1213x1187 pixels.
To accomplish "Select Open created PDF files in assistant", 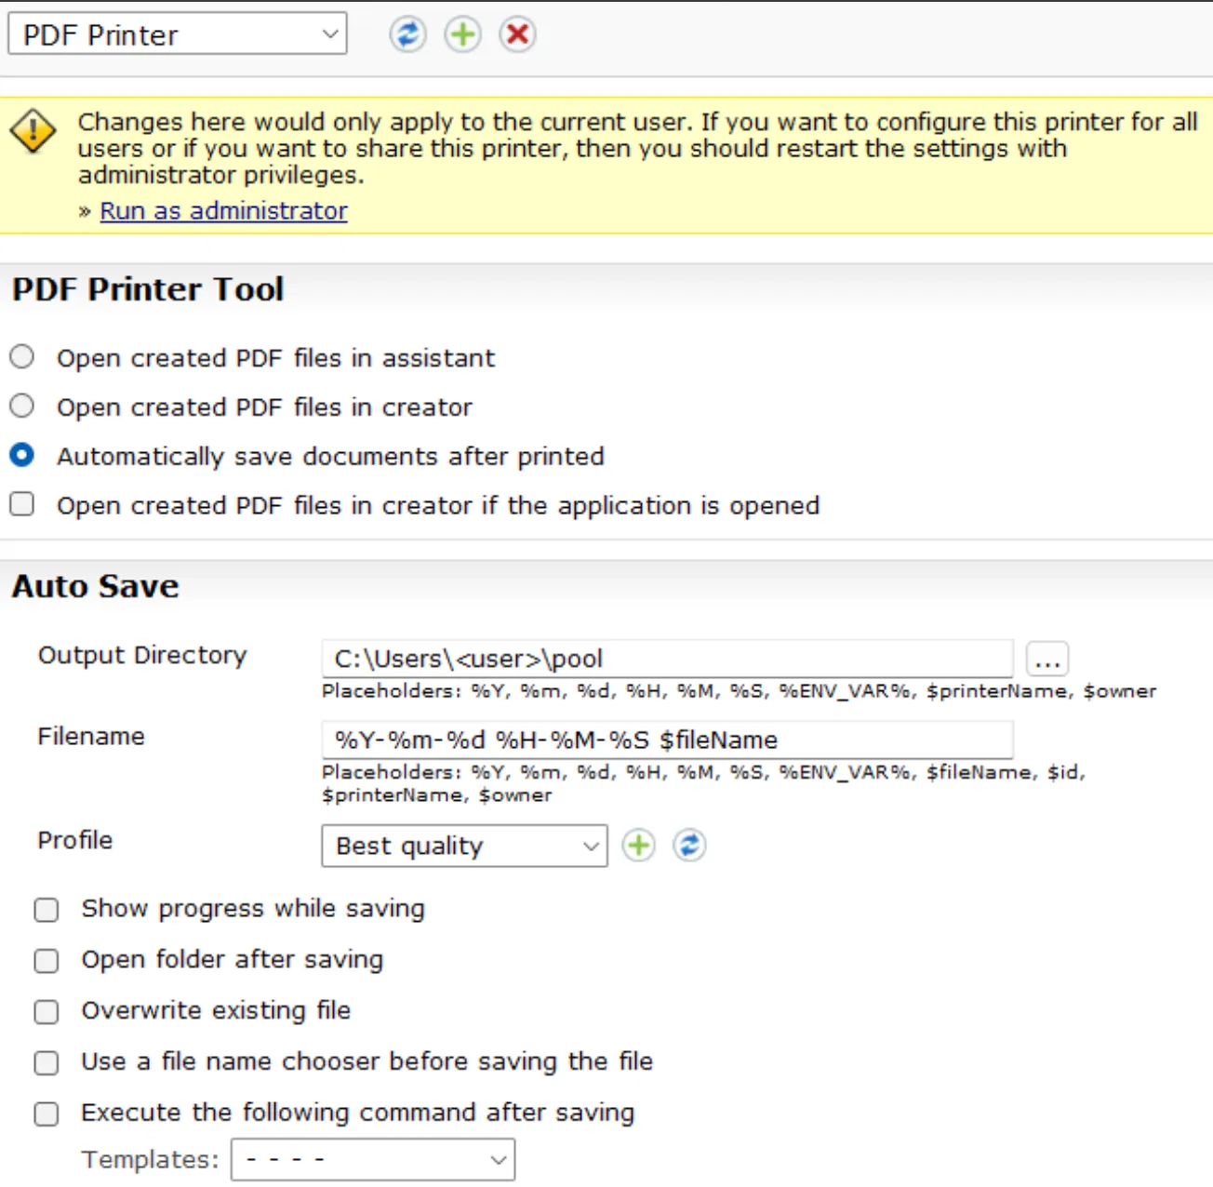I will 22,357.
